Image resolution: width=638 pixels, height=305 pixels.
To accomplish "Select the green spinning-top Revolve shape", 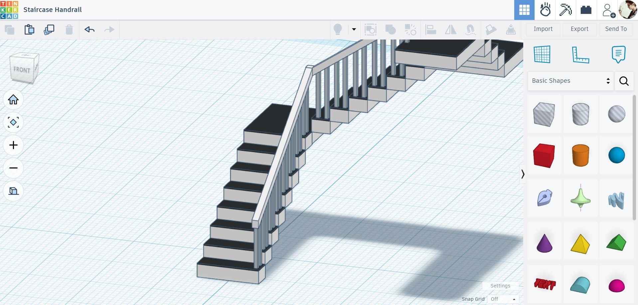I will [580, 198].
